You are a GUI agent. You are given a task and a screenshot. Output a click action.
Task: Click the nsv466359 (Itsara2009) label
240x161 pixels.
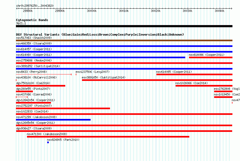click(34, 43)
